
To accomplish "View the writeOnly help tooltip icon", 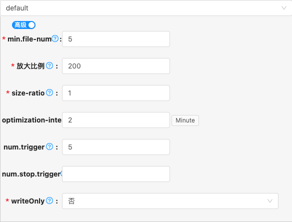I will pyautogui.click(x=49, y=200).
